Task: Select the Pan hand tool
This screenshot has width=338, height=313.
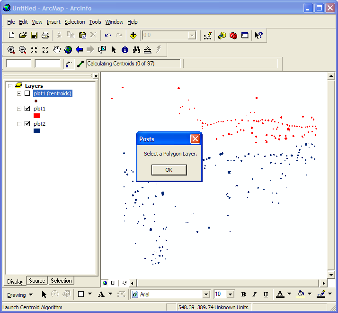Action: point(57,49)
